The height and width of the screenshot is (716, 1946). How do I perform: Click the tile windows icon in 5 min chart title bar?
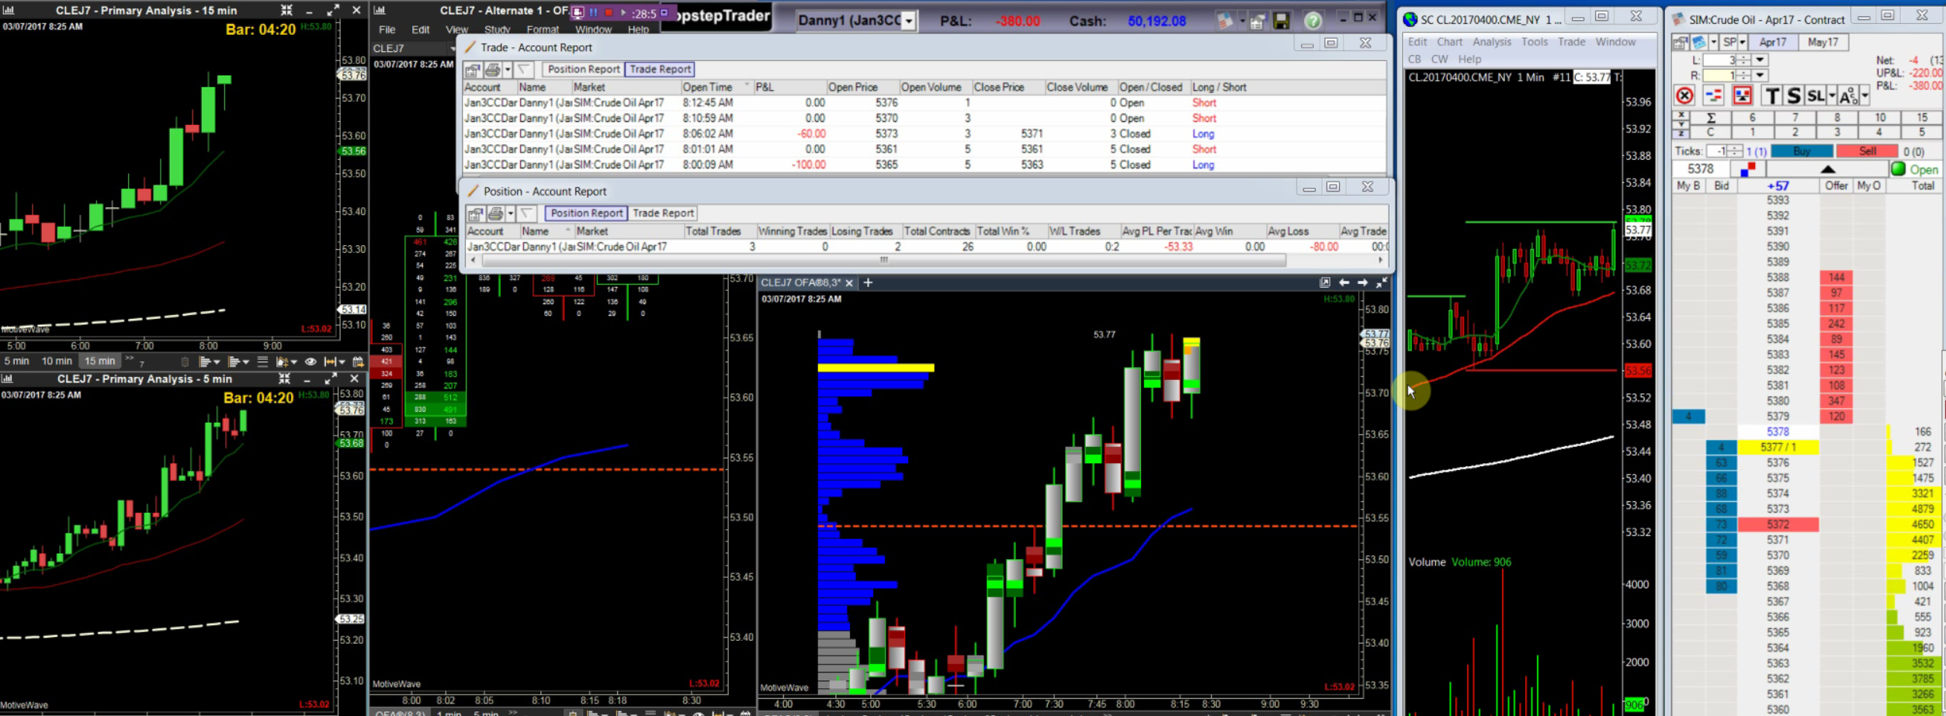pos(284,379)
